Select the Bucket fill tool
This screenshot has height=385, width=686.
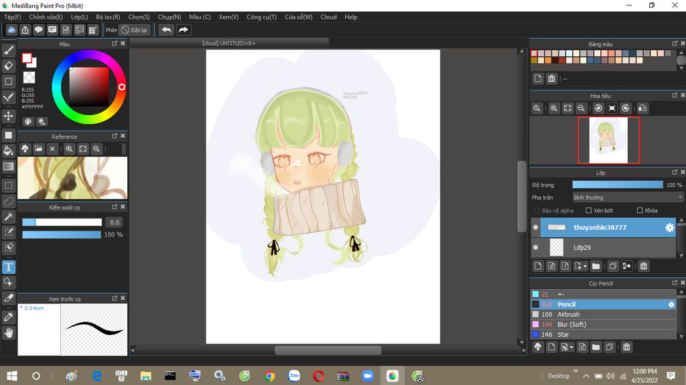pyautogui.click(x=8, y=151)
